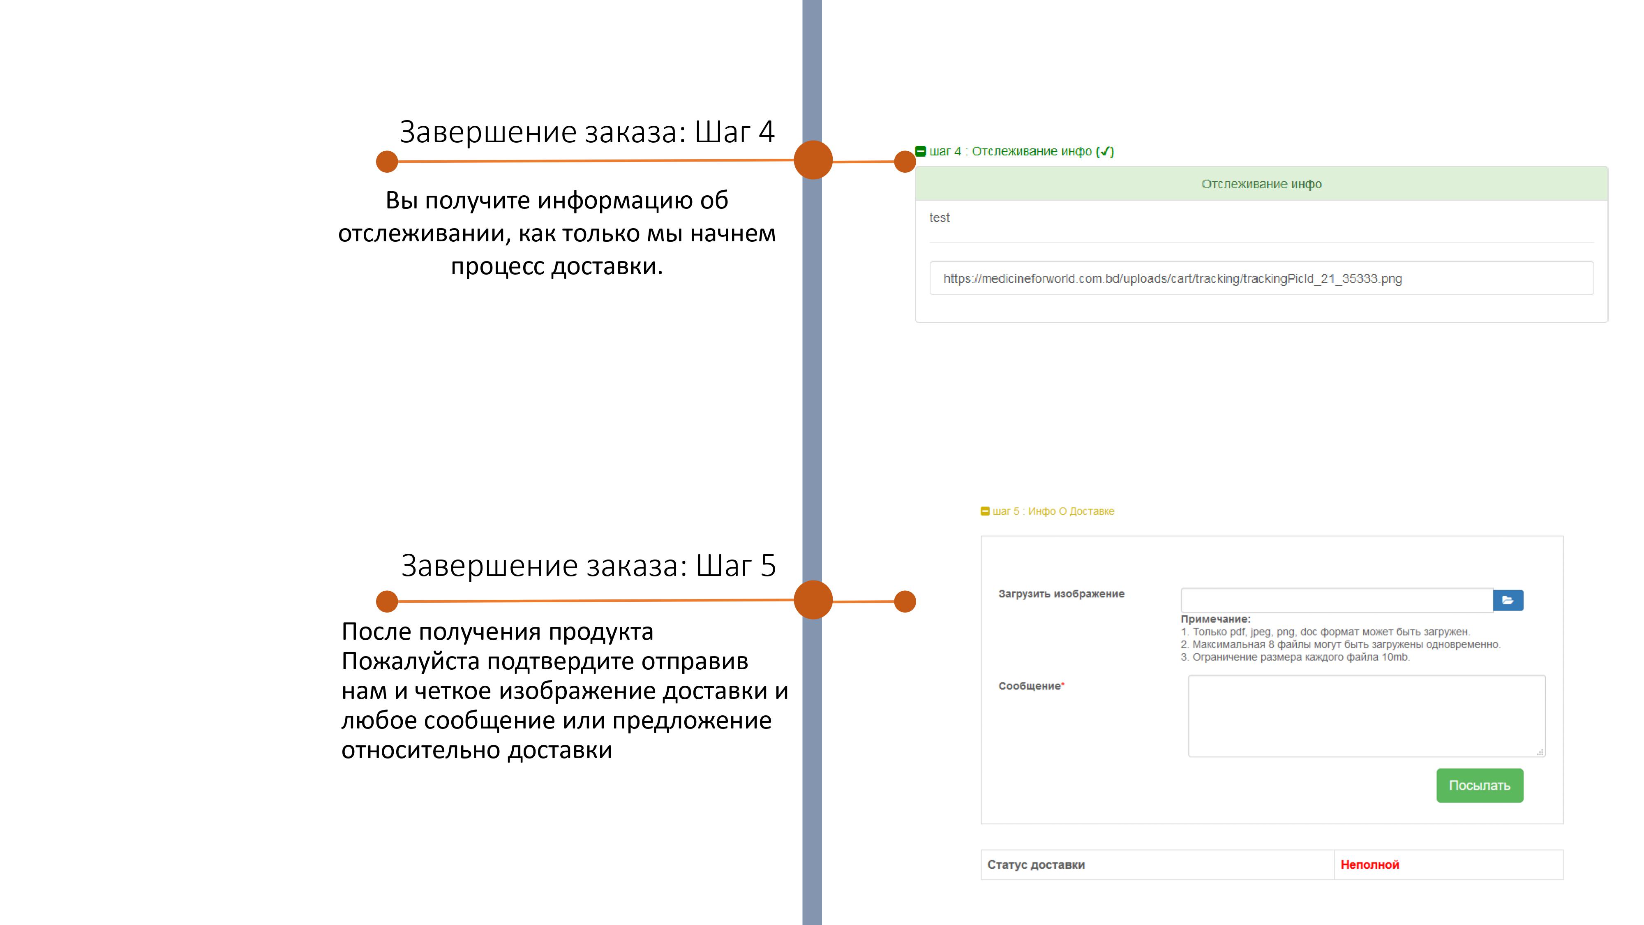This screenshot has height=925, width=1644.
Task: Click the green Посылать button
Action: click(1479, 785)
